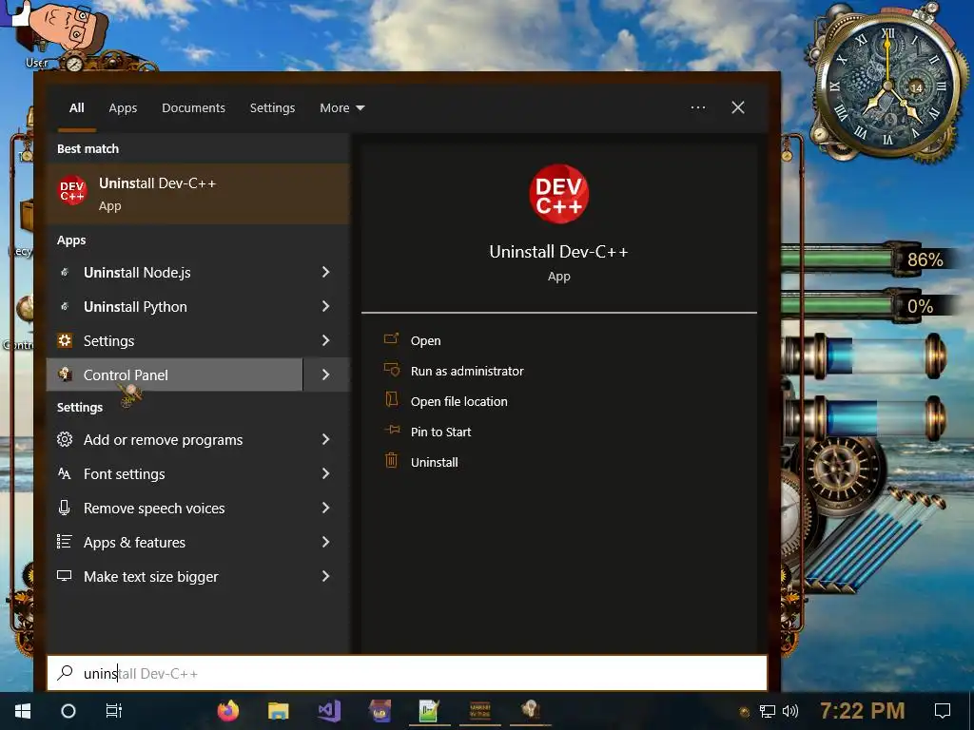Screen dimensions: 974x730
Task: Open the three-dots options menu
Action: tap(698, 107)
